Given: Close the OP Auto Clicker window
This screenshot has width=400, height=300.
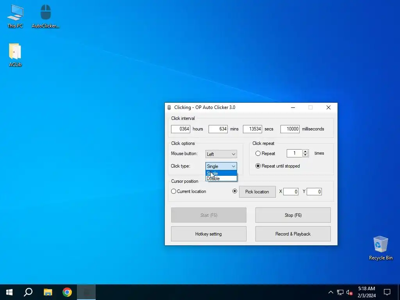Looking at the screenshot, I should 328,107.
